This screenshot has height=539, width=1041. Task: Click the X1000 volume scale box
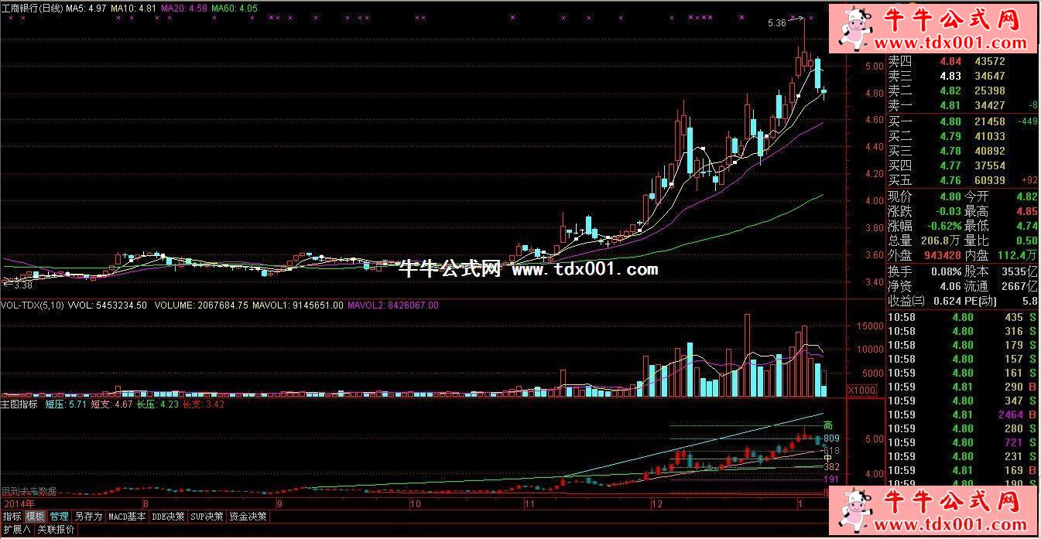[x=862, y=391]
